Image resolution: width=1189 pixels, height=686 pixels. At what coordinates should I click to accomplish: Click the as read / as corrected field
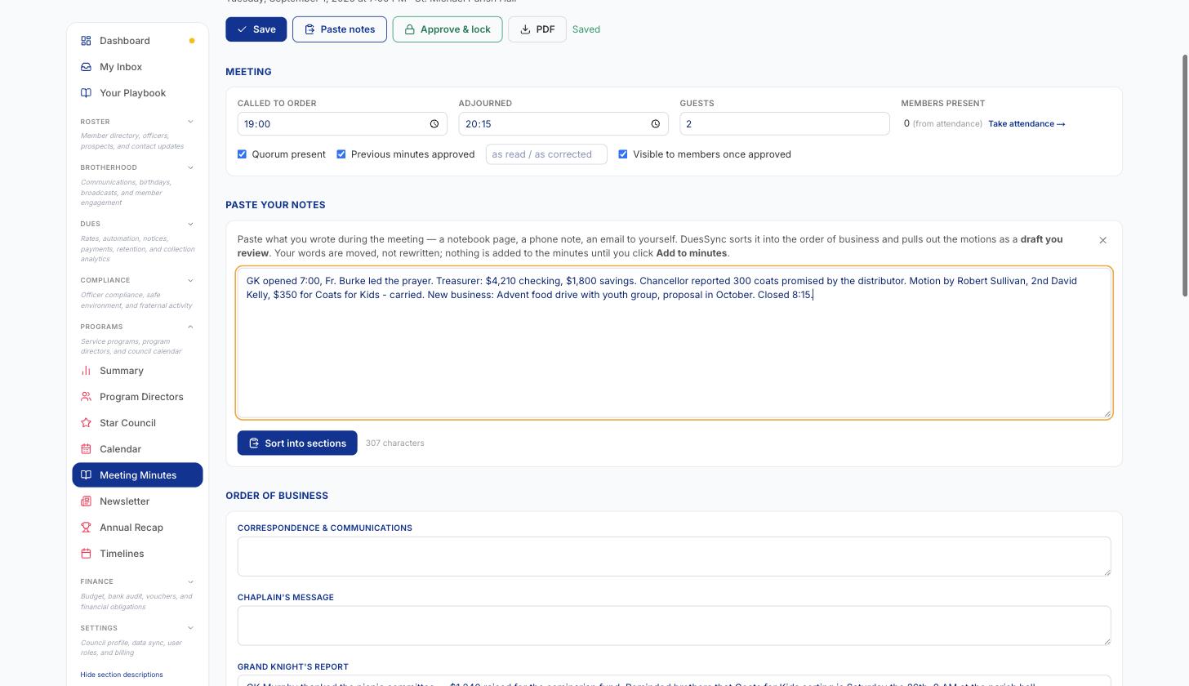pyautogui.click(x=546, y=154)
